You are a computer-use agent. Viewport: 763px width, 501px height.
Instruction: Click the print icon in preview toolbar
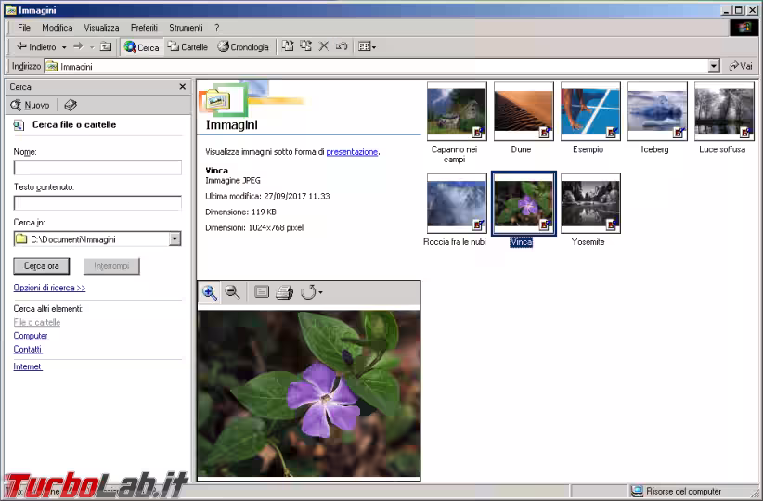click(x=285, y=292)
